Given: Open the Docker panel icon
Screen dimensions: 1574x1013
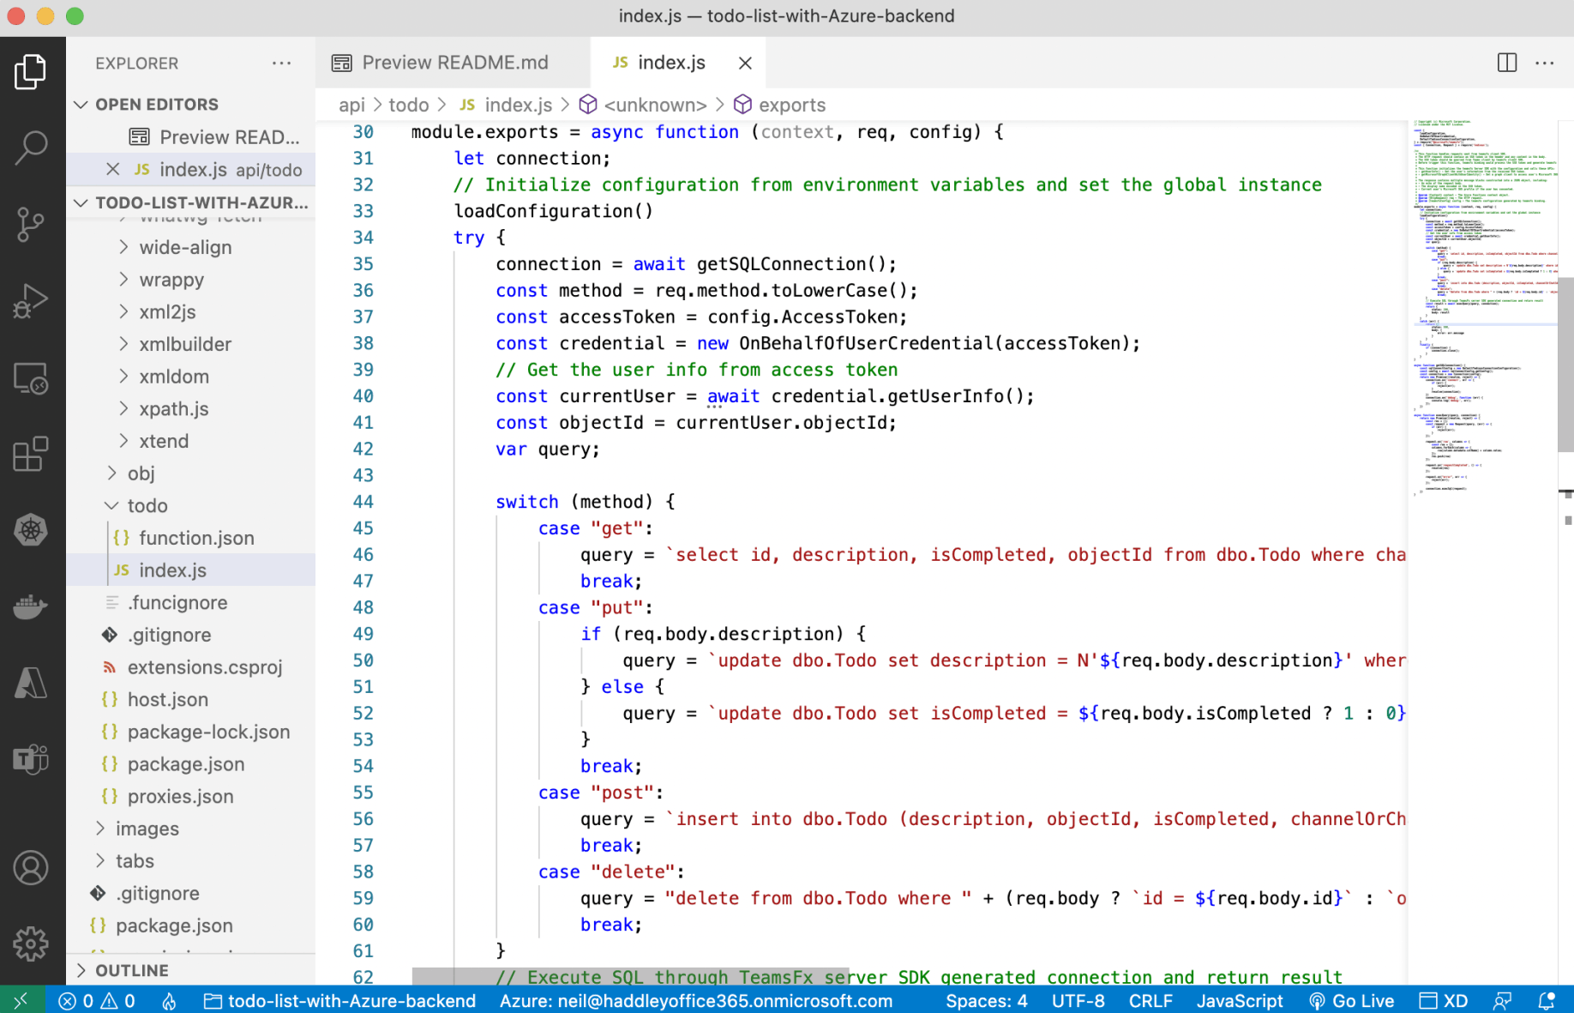Looking at the screenshot, I should (x=32, y=606).
